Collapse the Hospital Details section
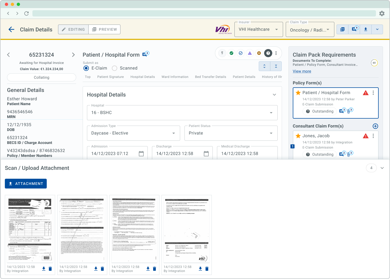The width and height of the screenshot is (390, 279). (x=274, y=95)
